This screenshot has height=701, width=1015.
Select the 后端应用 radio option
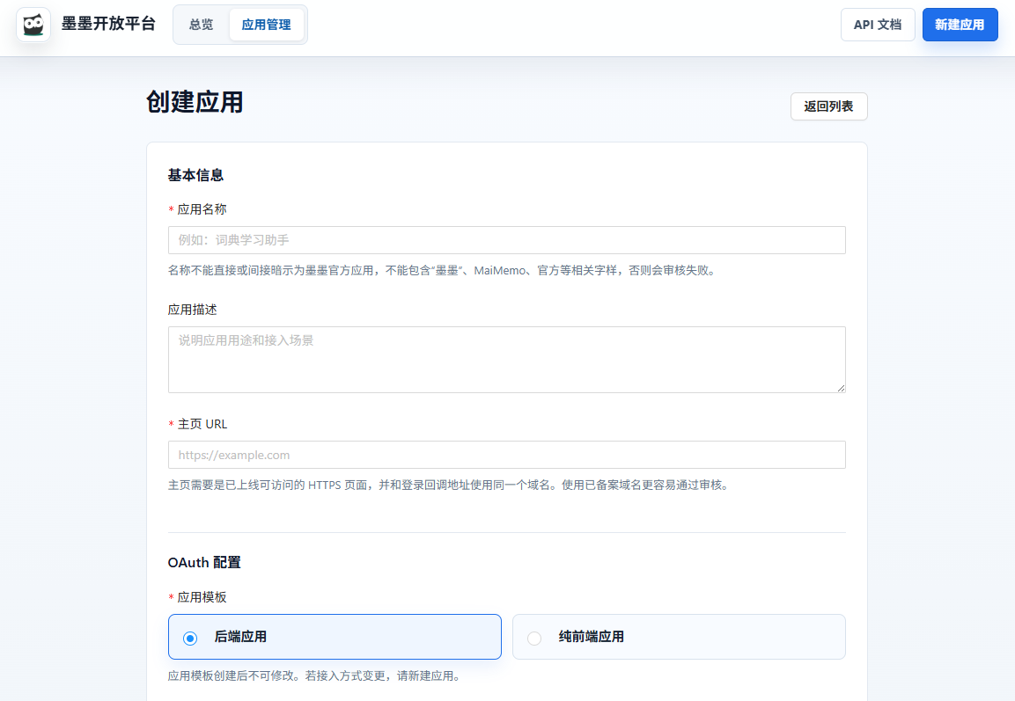[x=335, y=637]
